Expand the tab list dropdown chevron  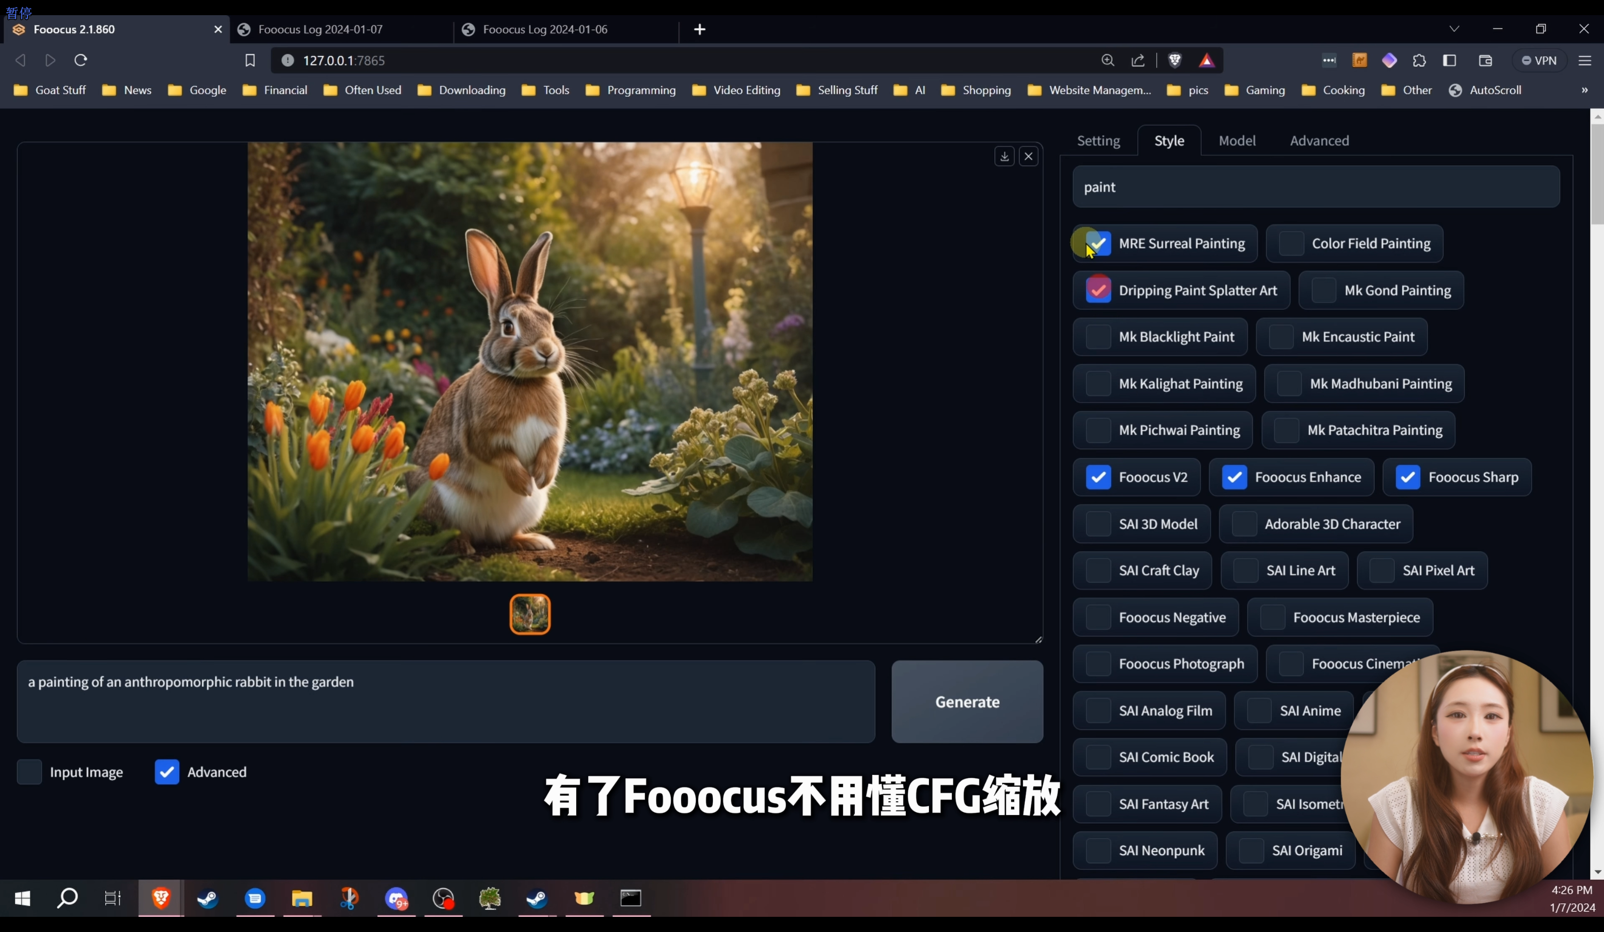click(1455, 29)
